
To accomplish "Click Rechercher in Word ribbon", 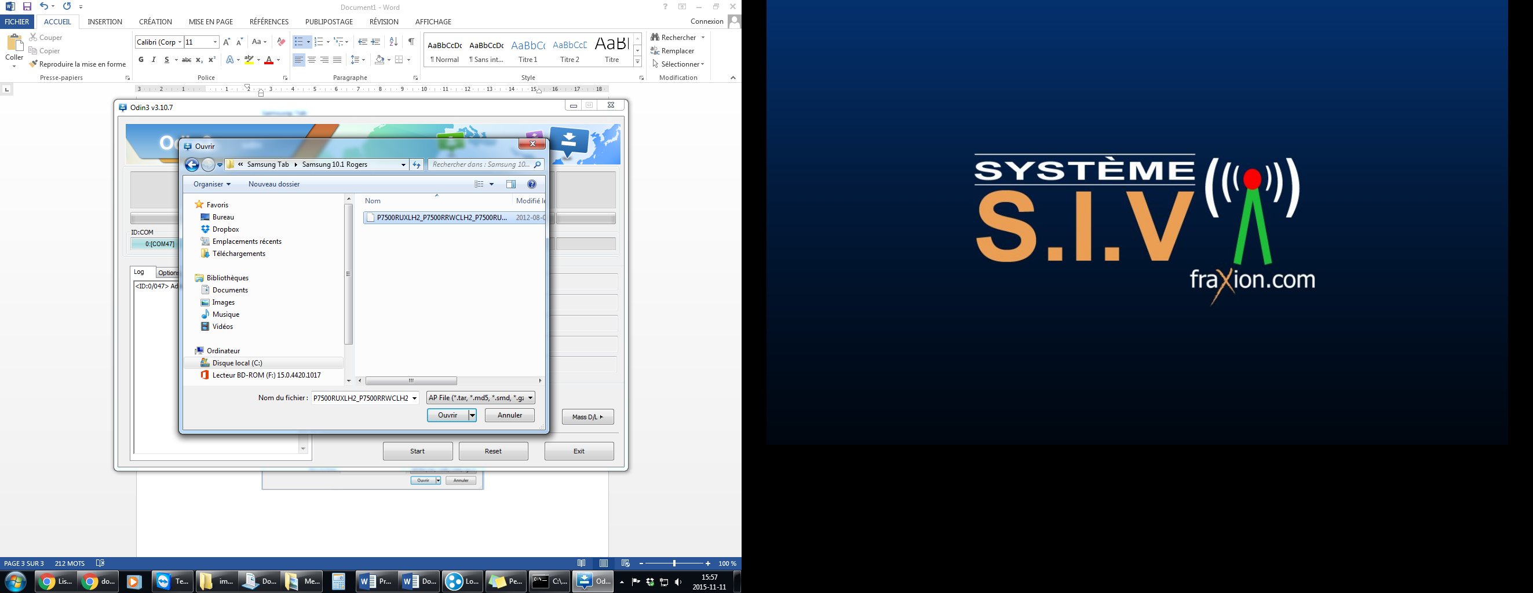I will pos(673,38).
